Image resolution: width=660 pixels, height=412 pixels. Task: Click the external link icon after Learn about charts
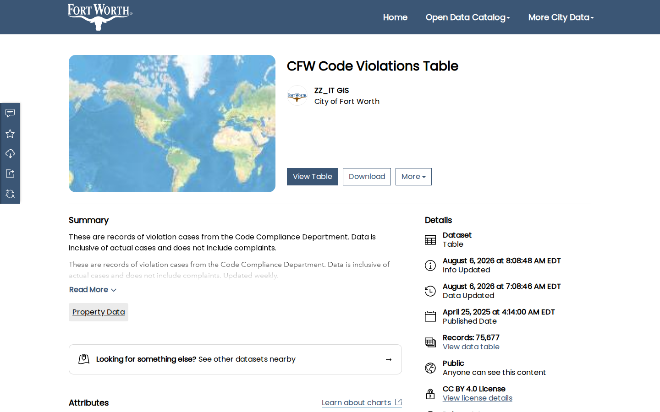[398, 402]
